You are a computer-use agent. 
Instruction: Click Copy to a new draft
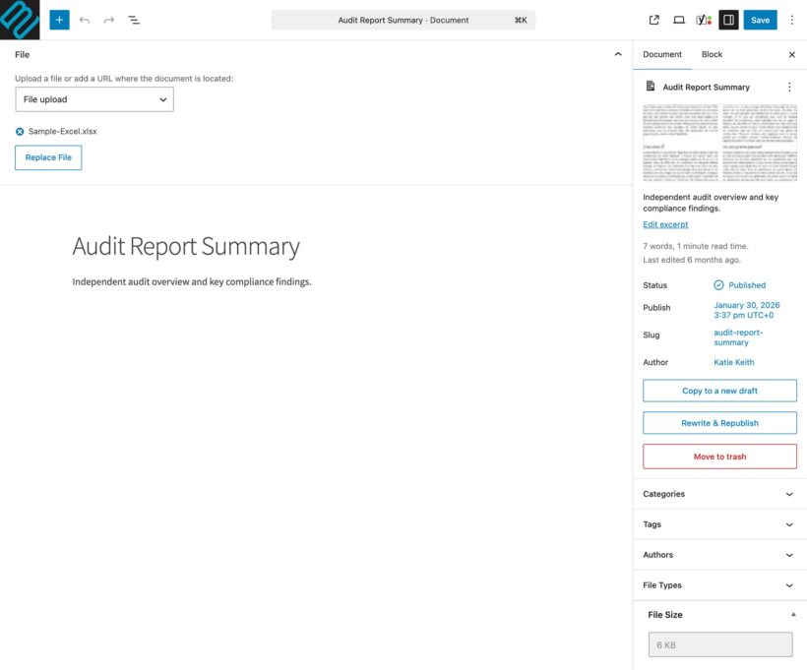[719, 391]
